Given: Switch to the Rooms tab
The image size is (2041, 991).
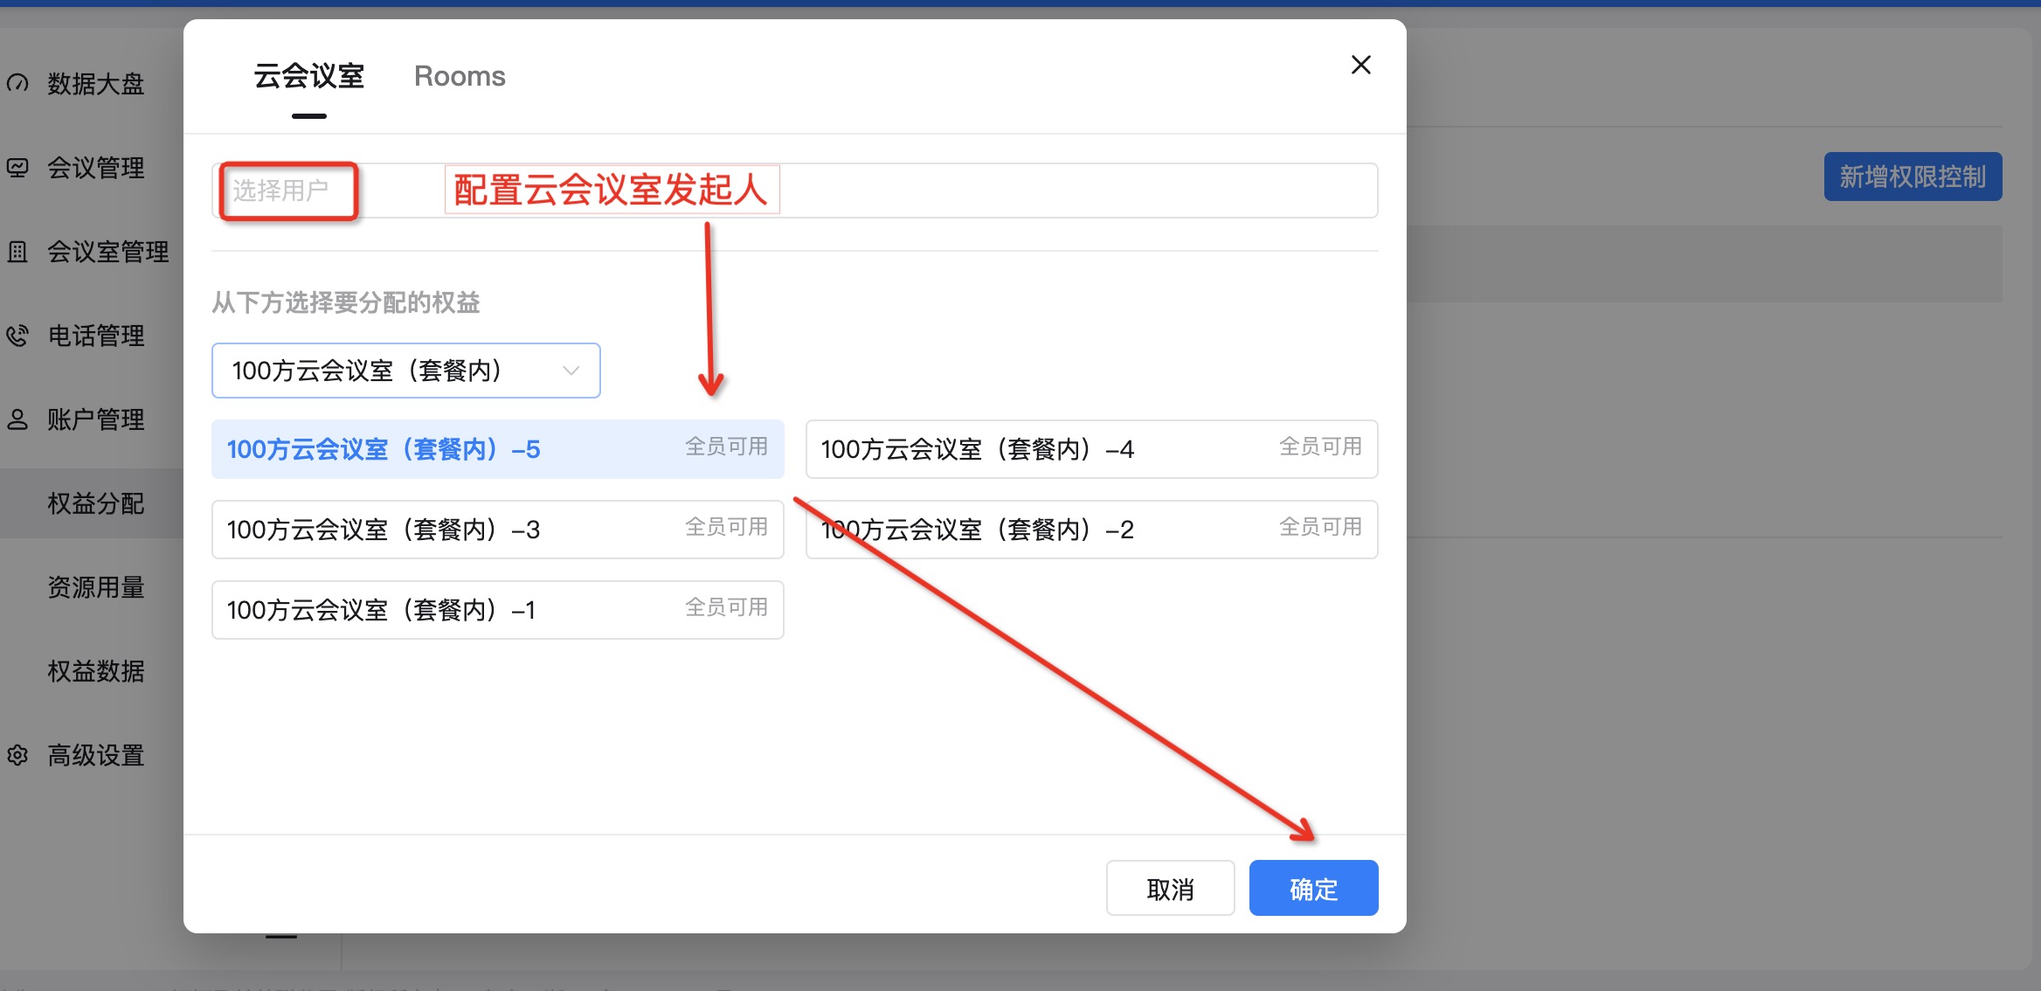Looking at the screenshot, I should coord(460,77).
